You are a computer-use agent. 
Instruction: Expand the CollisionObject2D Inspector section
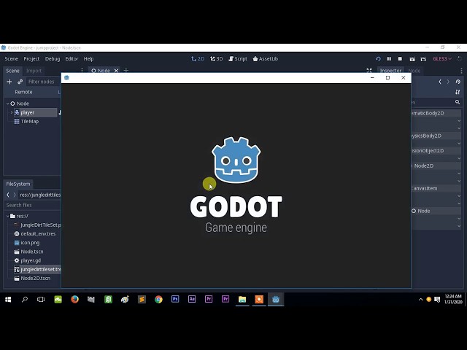click(x=436, y=151)
